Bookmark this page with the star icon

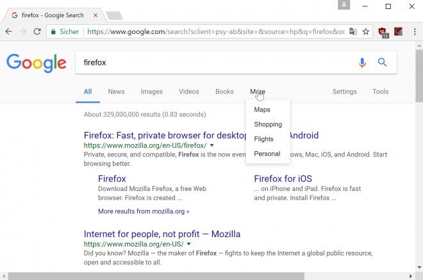[366, 31]
